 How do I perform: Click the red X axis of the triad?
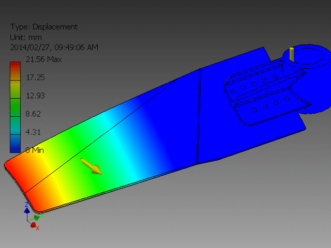[x=34, y=225]
